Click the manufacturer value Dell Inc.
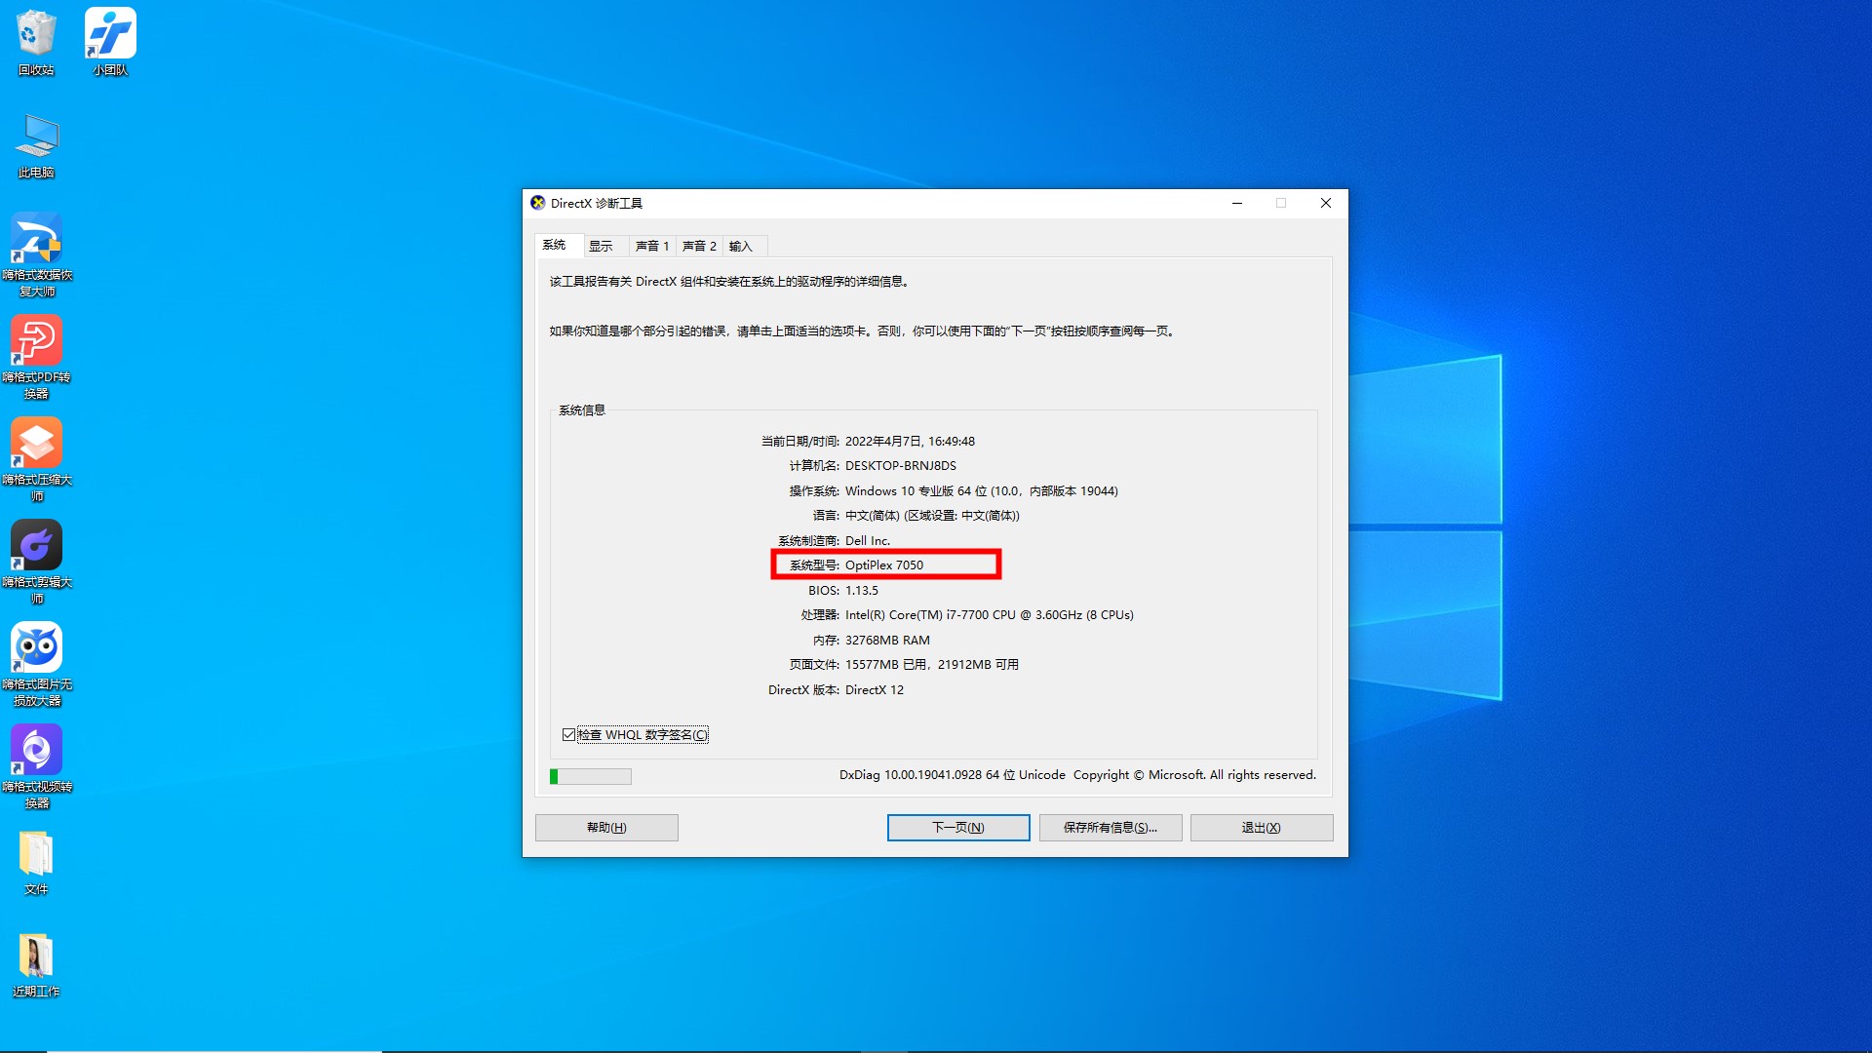 868,541
